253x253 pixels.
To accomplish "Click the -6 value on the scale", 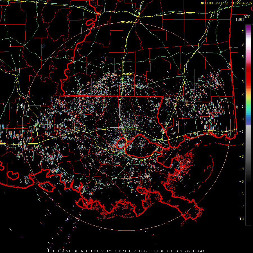I will coord(241,194).
